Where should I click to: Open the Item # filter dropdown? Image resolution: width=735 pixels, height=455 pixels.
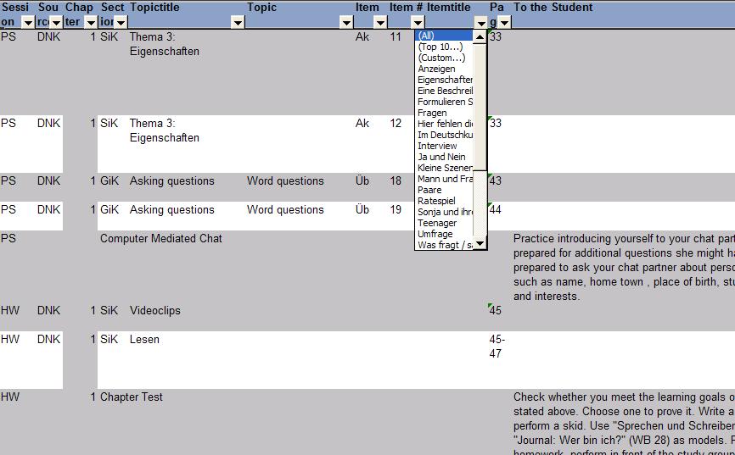[x=417, y=22]
